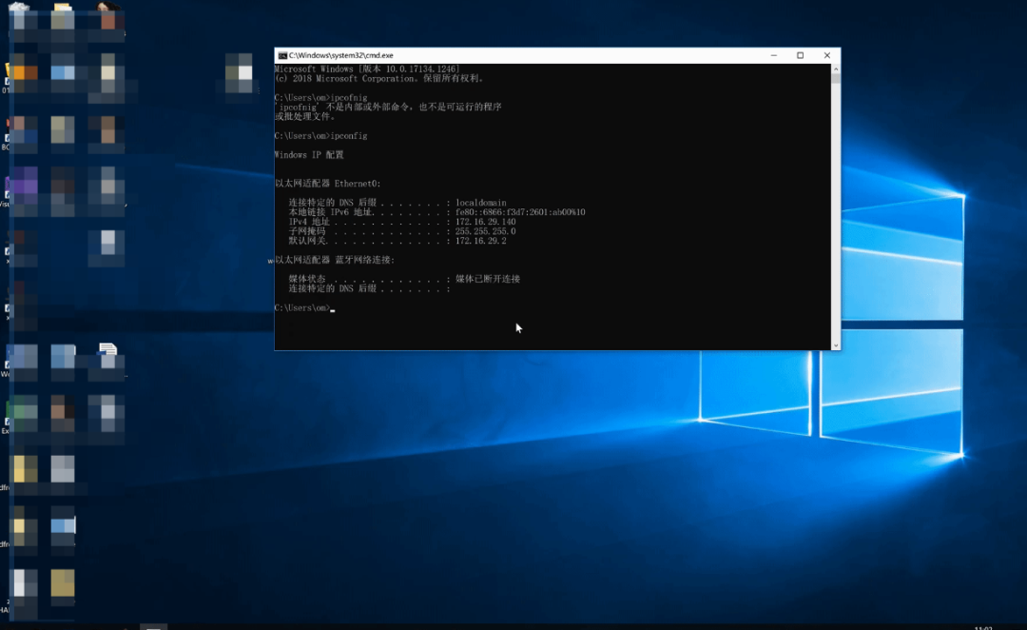Click the console scrollbar down arrow

[x=836, y=345]
